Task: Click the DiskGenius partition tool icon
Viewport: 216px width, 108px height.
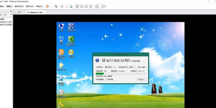Action: point(61,54)
